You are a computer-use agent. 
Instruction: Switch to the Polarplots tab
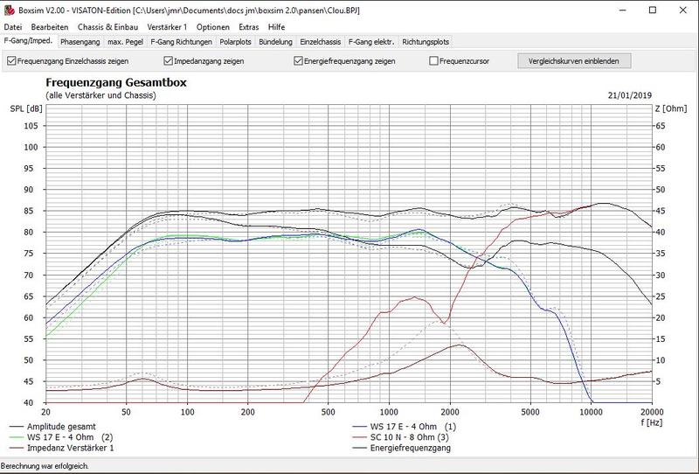point(236,41)
